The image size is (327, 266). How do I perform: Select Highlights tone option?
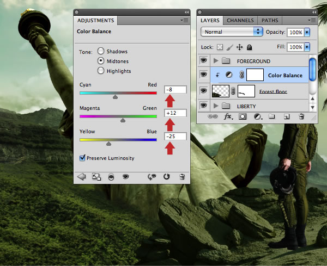(x=101, y=71)
